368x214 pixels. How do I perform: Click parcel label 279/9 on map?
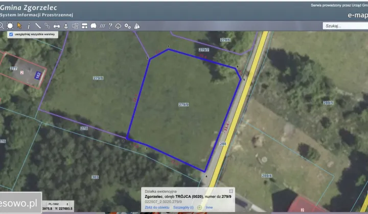[x=183, y=104]
